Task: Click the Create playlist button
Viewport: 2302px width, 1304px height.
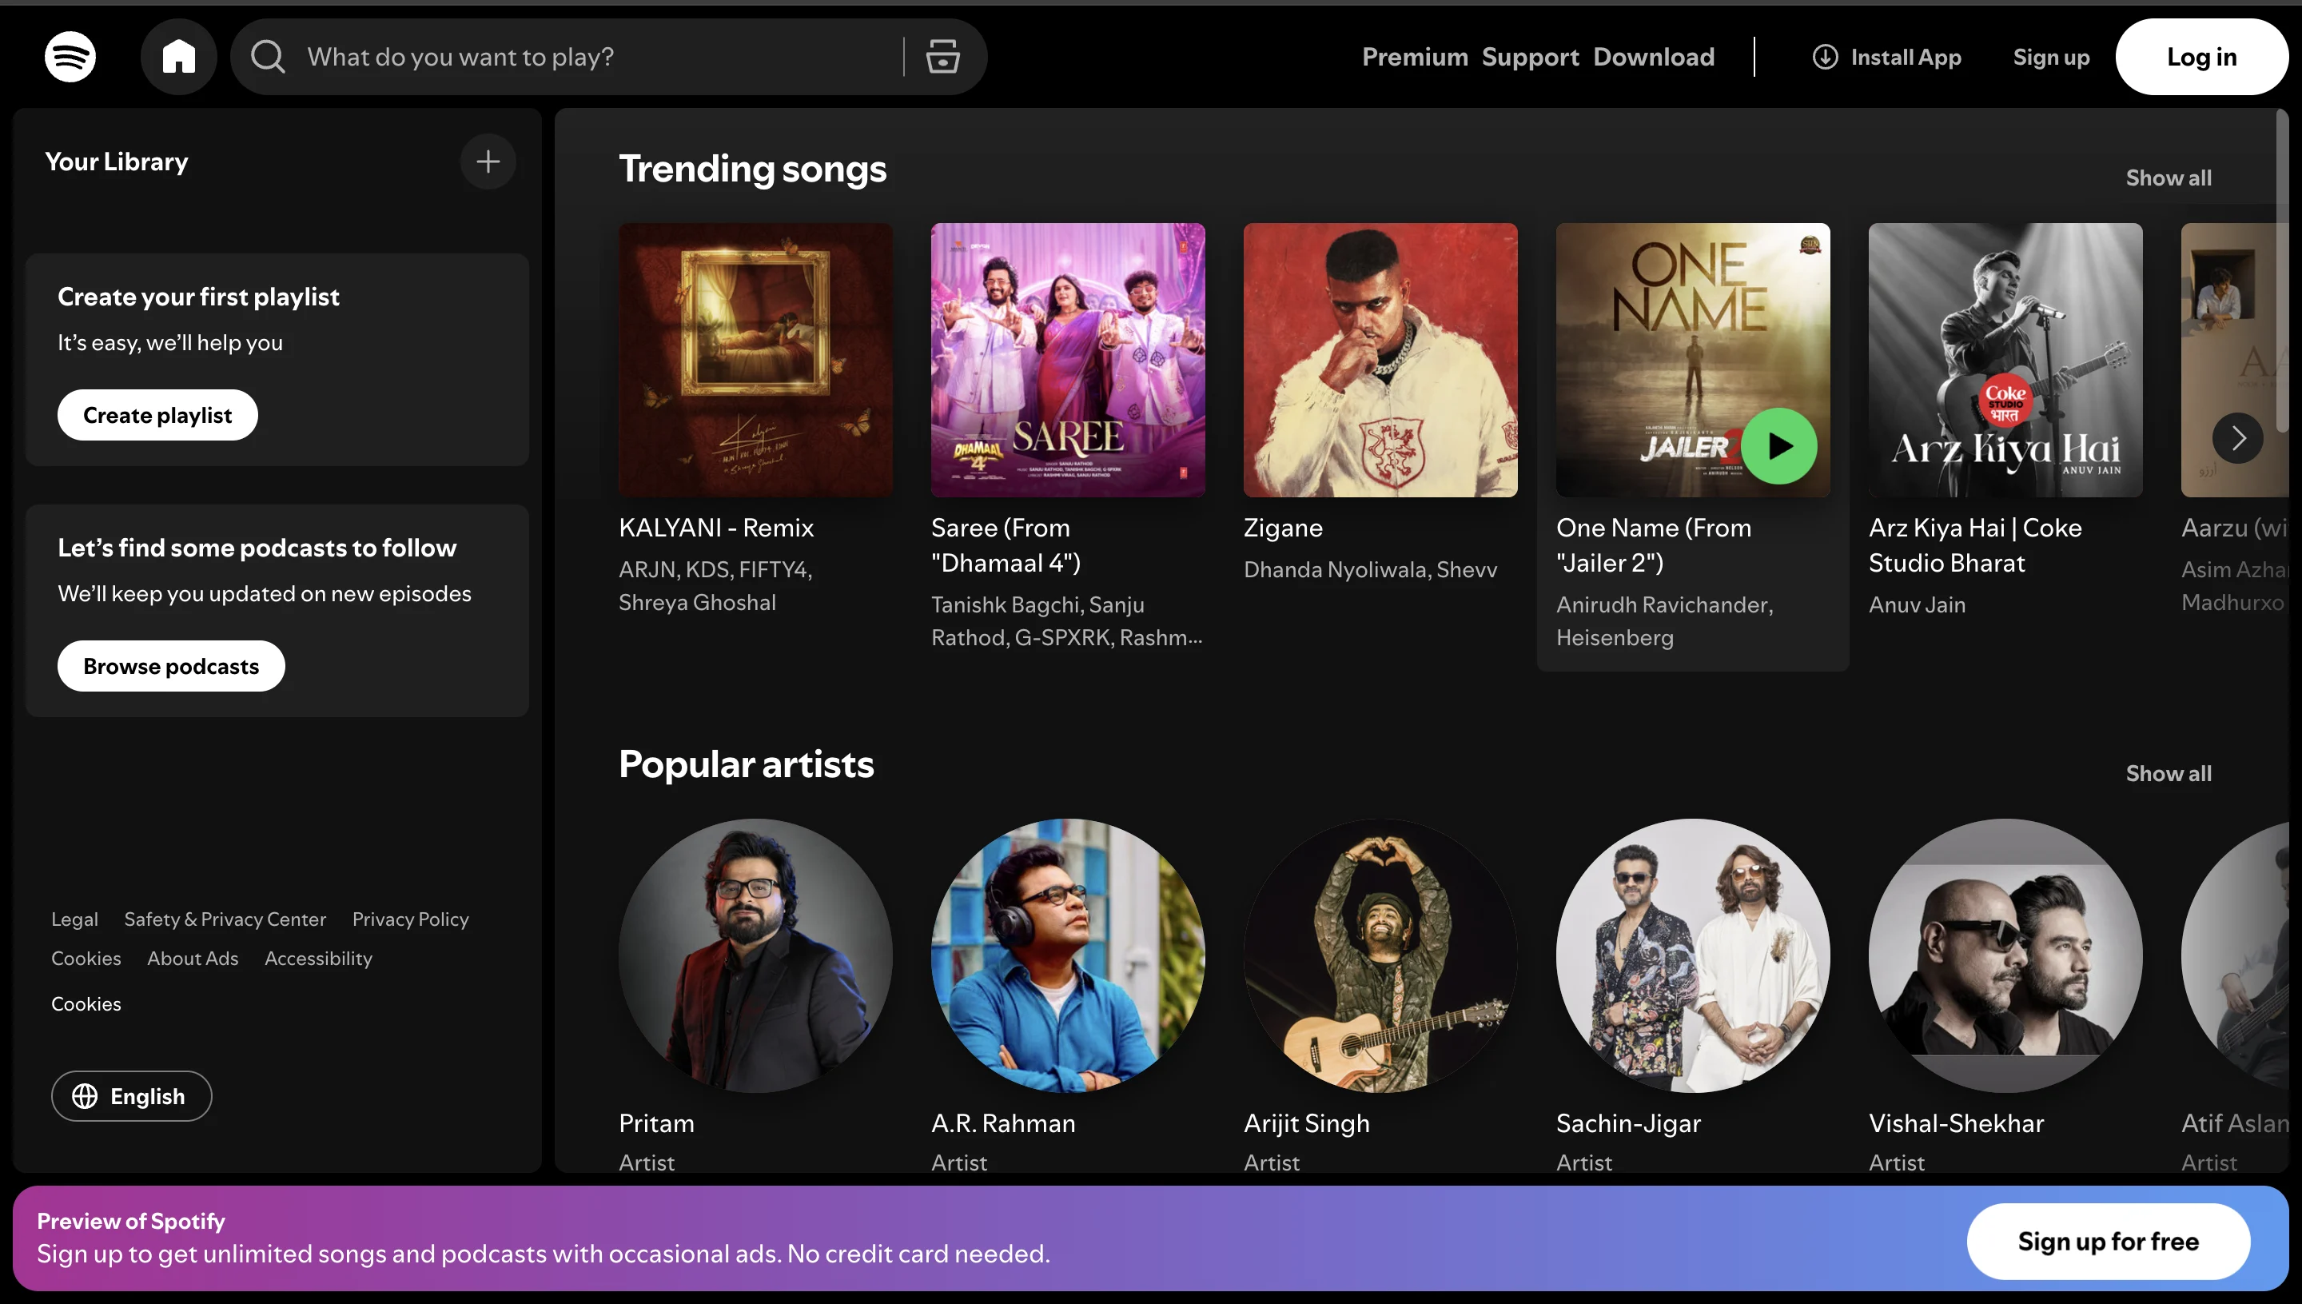Action: (x=157, y=415)
